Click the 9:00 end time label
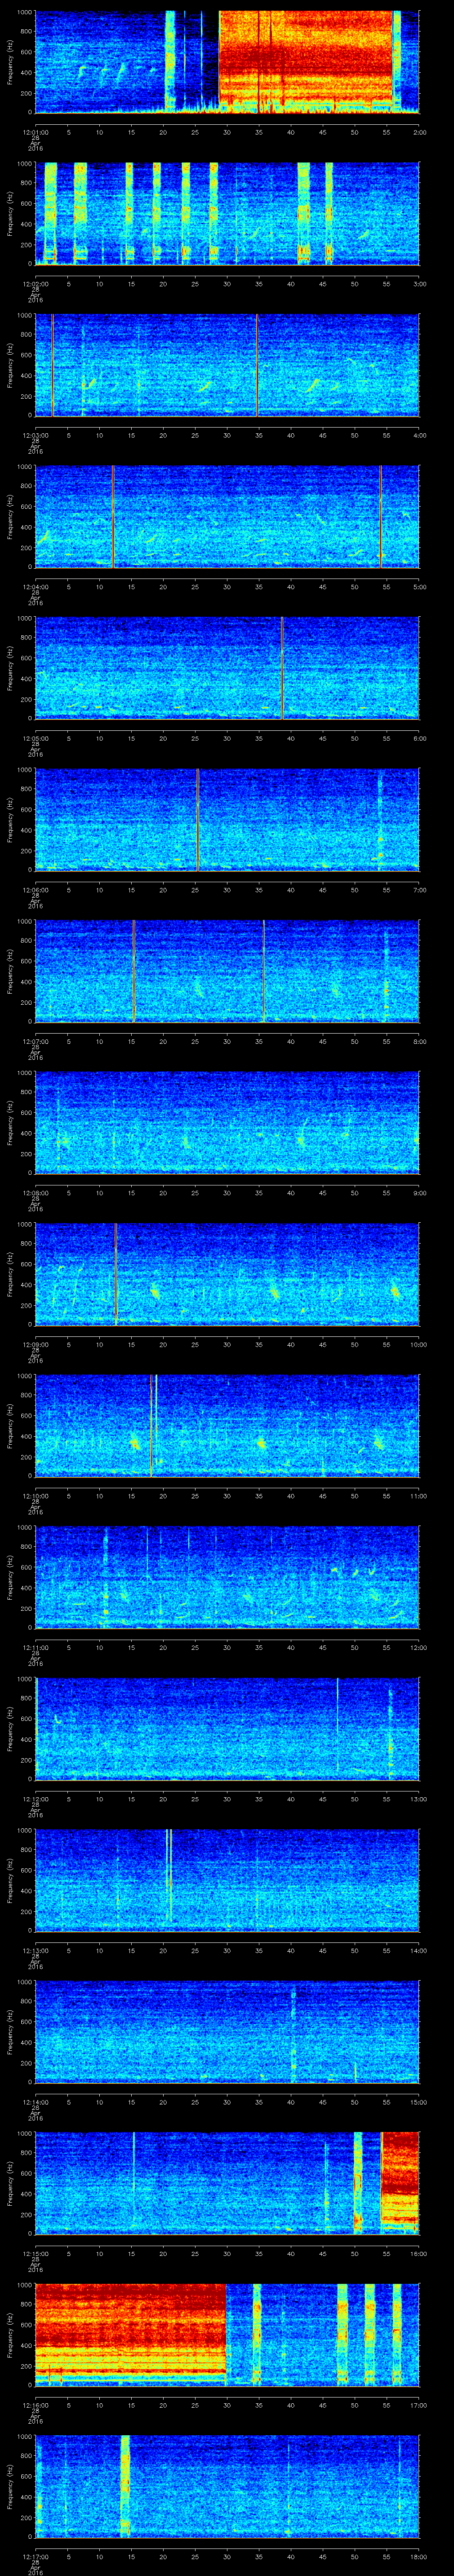 [x=419, y=1192]
